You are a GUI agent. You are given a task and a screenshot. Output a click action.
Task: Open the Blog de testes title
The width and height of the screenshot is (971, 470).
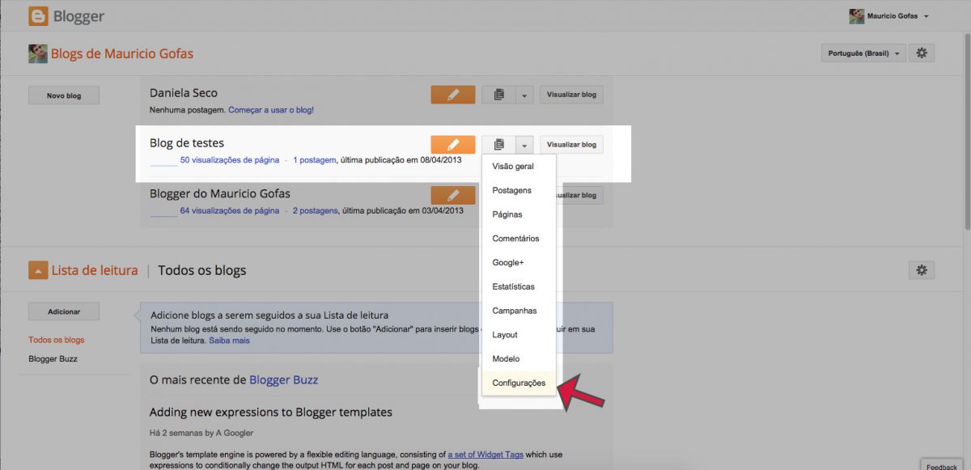pyautogui.click(x=187, y=143)
